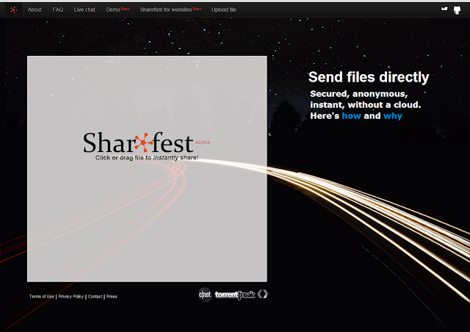Click the Sharefest logo icon in navbar
Image resolution: width=470 pixels, height=332 pixels.
pos(13,10)
